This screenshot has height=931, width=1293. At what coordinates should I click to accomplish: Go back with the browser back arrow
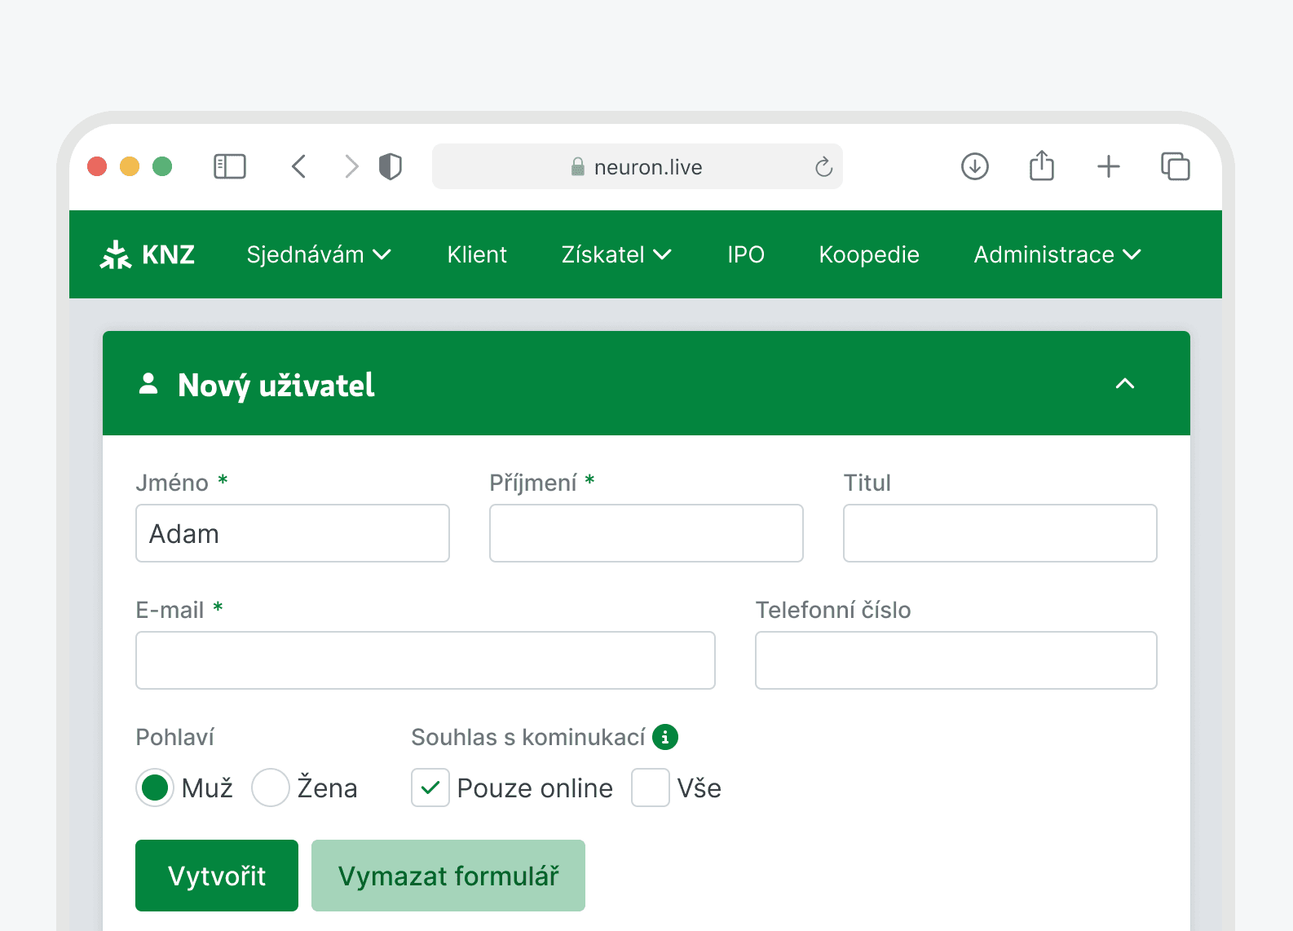299,166
